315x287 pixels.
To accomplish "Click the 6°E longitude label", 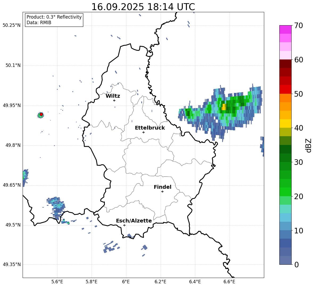I will coord(126,282).
